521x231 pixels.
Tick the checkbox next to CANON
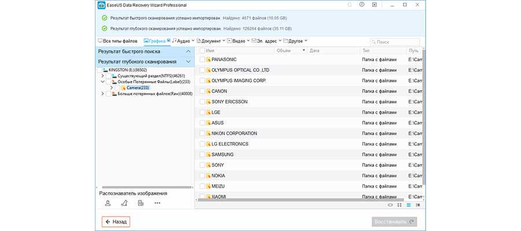(202, 91)
